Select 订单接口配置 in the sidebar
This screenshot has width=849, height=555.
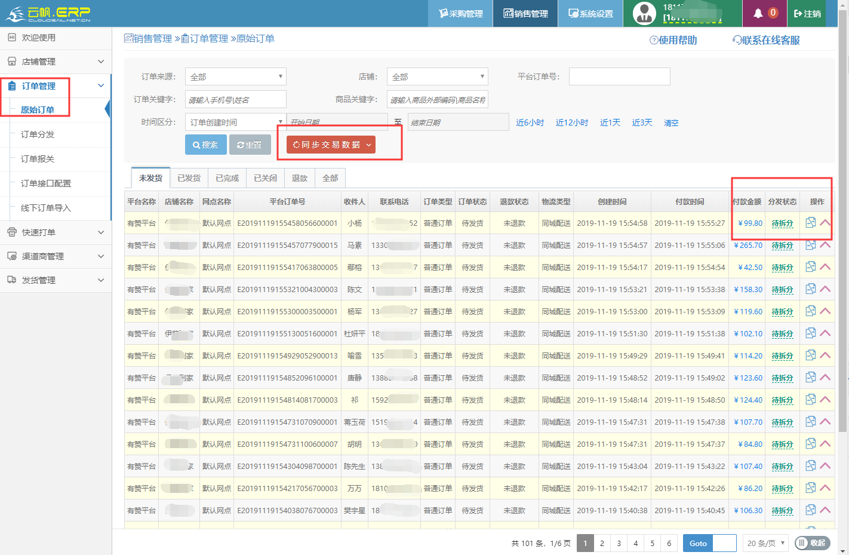coord(46,183)
